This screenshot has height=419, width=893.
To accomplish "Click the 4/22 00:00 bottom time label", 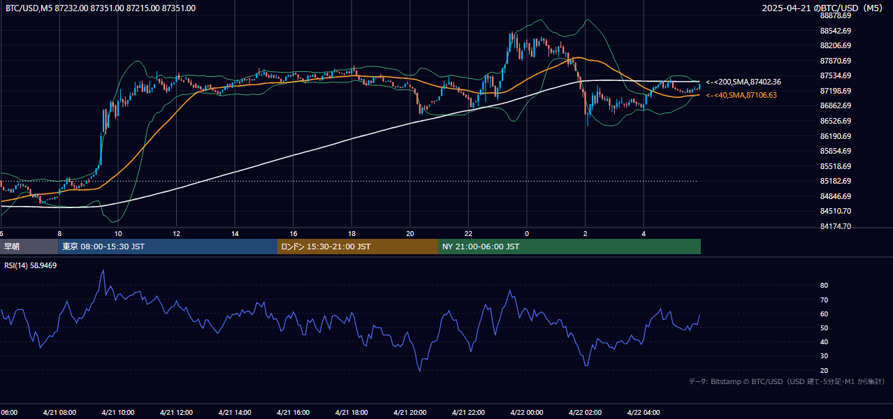I will (x=526, y=413).
